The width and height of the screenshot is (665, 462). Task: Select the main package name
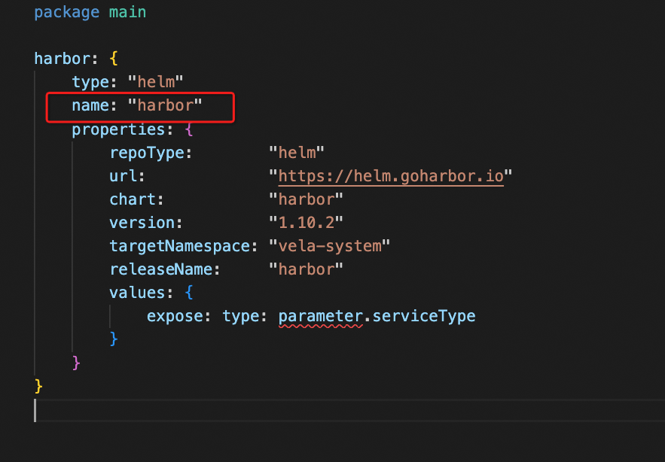pyautogui.click(x=127, y=12)
